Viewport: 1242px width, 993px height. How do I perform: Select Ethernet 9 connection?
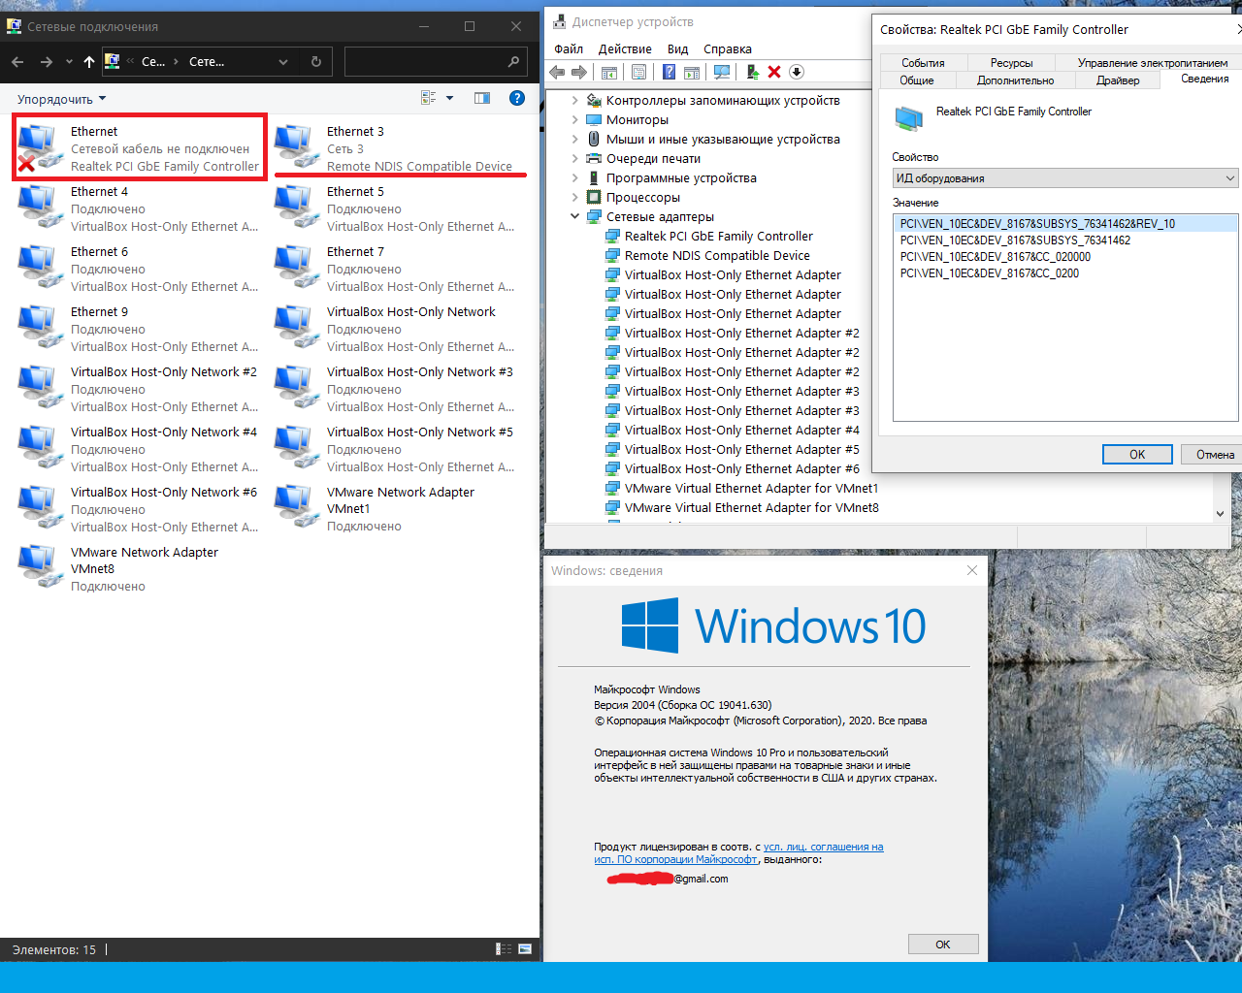139,329
